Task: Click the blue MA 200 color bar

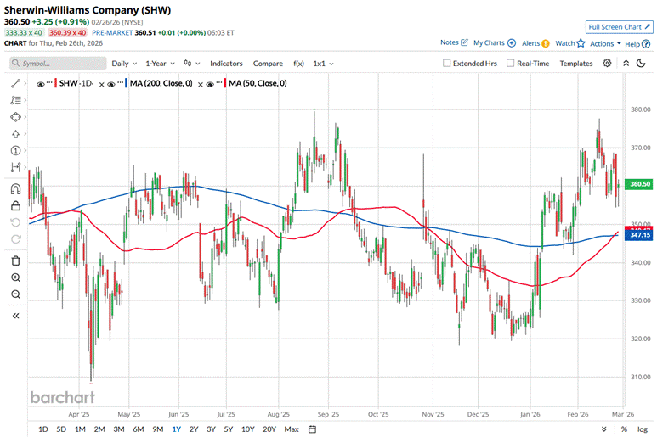Action: [127, 84]
